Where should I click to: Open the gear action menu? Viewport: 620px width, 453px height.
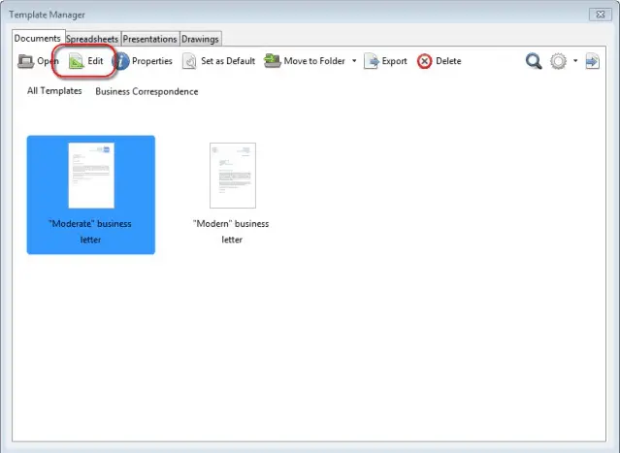558,61
